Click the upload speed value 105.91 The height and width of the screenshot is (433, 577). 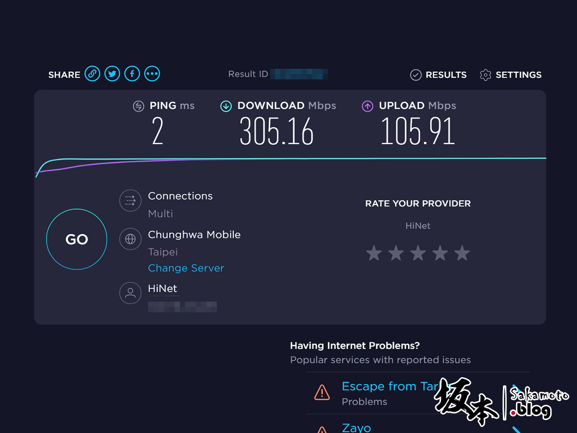click(x=417, y=132)
